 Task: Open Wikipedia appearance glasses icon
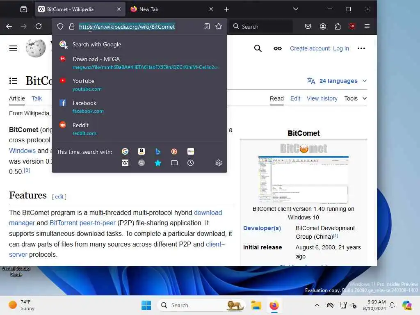(278, 48)
